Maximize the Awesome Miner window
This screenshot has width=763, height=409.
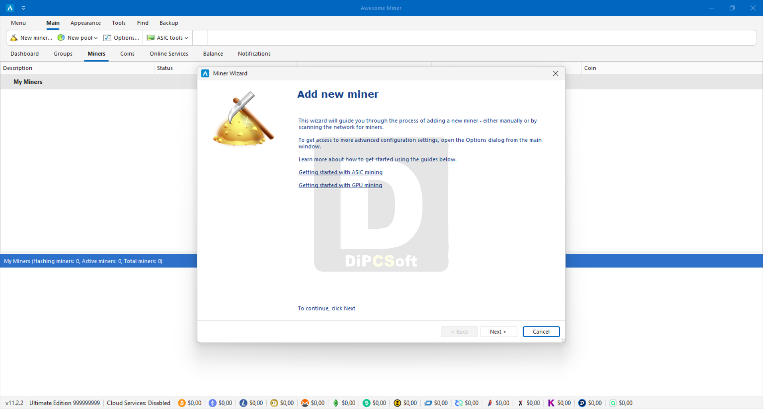pyautogui.click(x=732, y=8)
